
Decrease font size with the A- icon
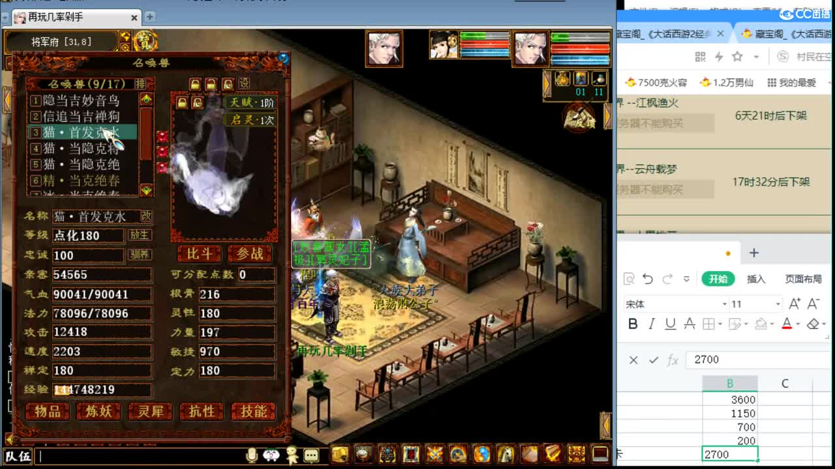point(813,304)
